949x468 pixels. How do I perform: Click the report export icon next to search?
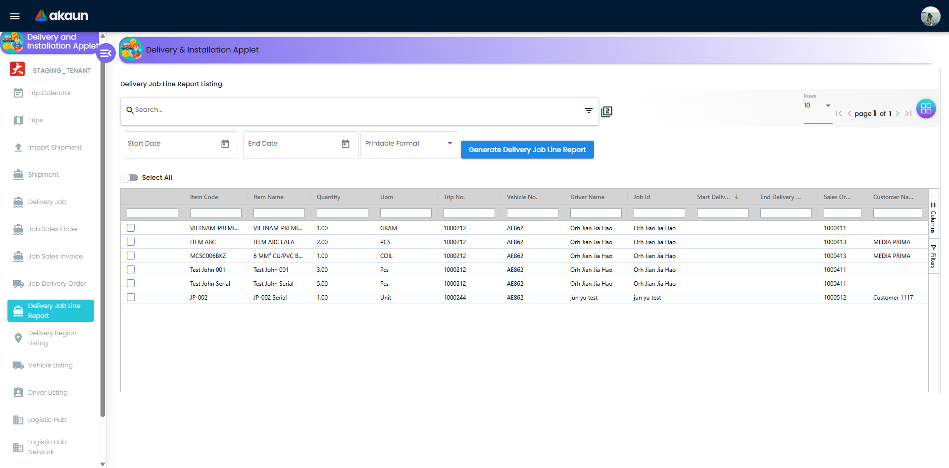click(x=606, y=111)
